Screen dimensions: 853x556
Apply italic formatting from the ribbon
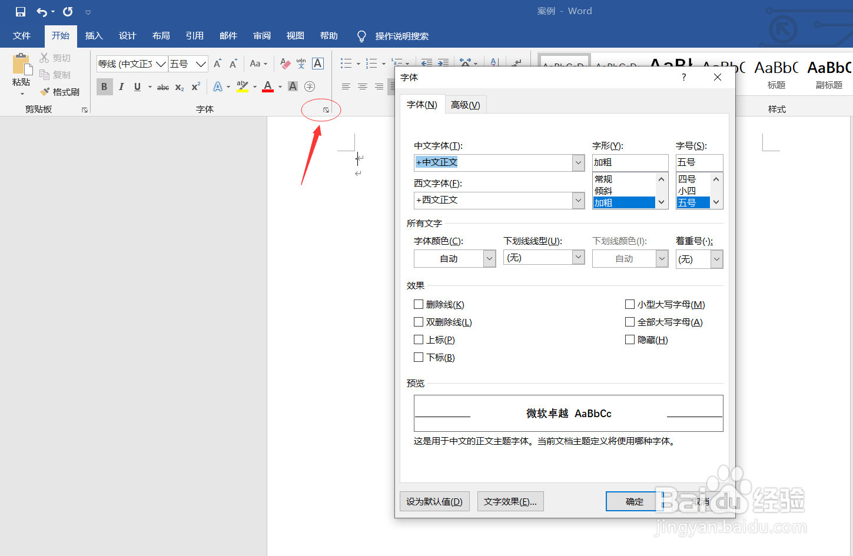point(121,86)
